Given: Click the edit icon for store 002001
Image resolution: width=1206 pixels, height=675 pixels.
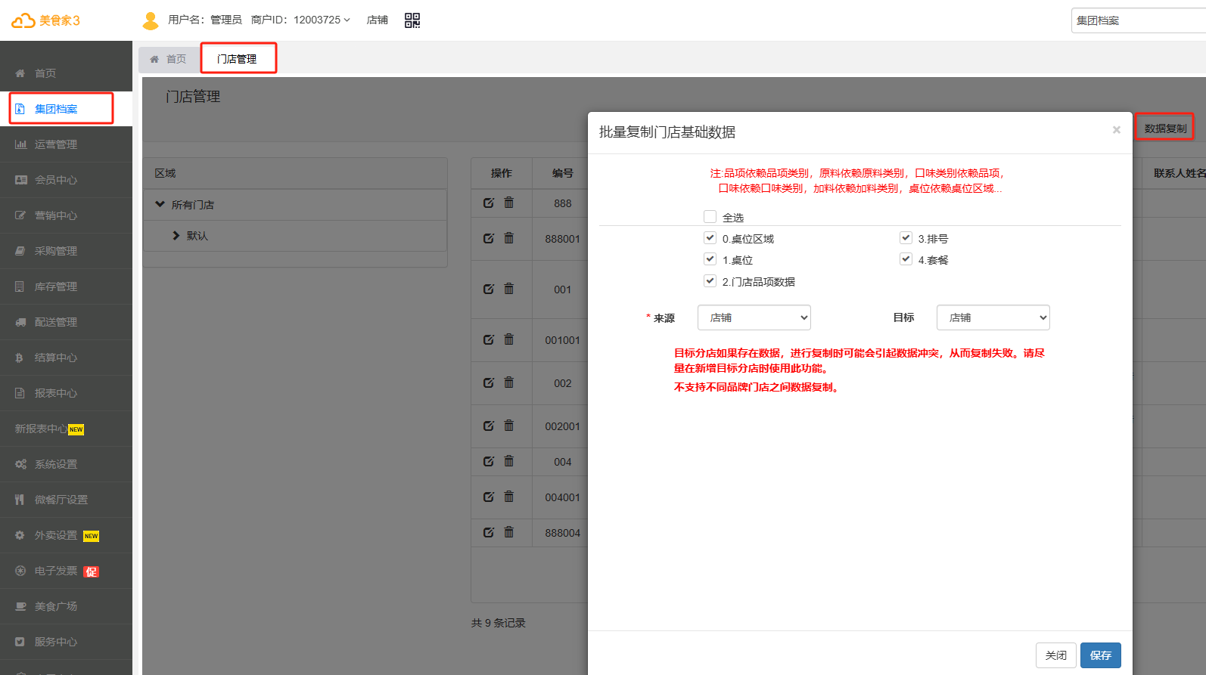Looking at the screenshot, I should pos(489,426).
